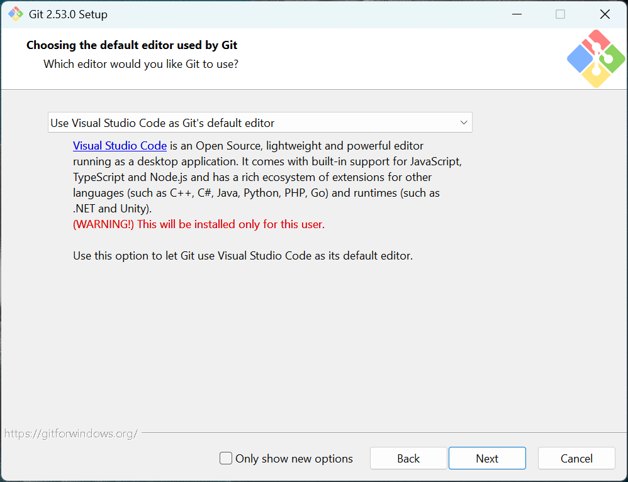Screen dimensions: 628x482
Task: Click the red WARNING installed only for this user text
Action: point(199,224)
